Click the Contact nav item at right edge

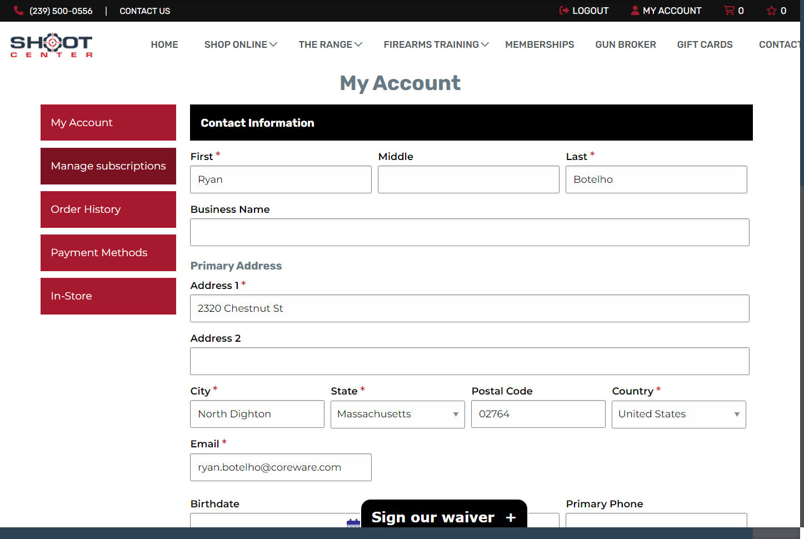click(x=780, y=44)
